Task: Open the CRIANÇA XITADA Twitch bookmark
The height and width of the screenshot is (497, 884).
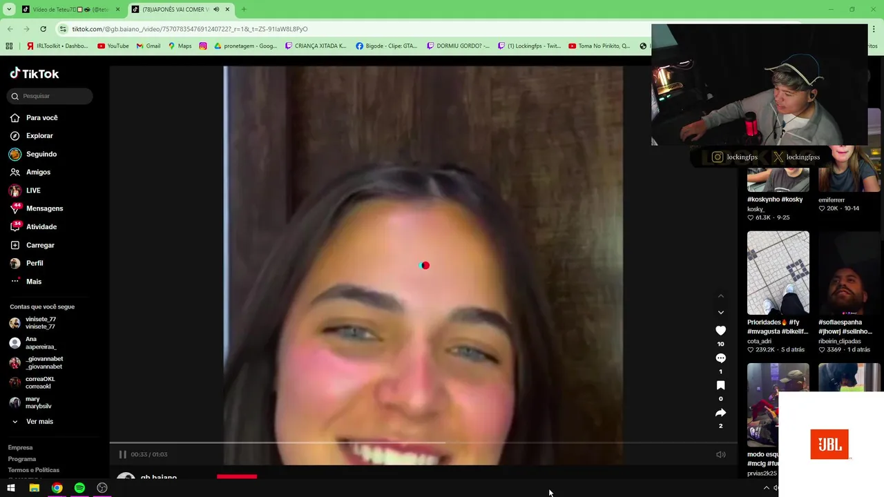Action: (x=316, y=46)
